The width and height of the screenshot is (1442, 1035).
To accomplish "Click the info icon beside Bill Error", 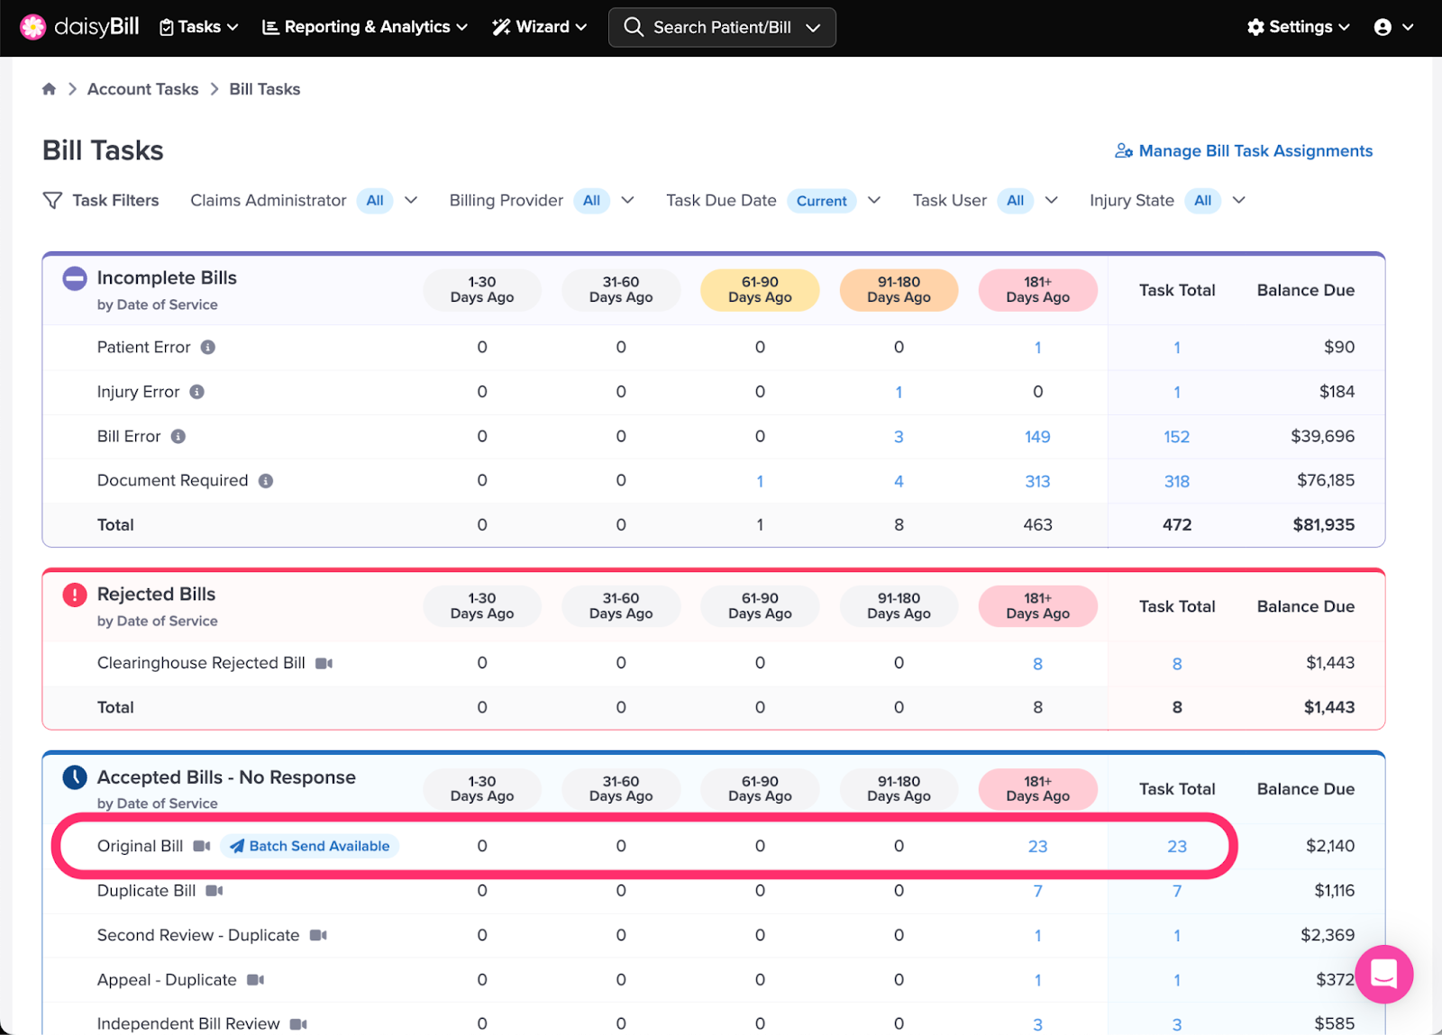I will point(178,436).
